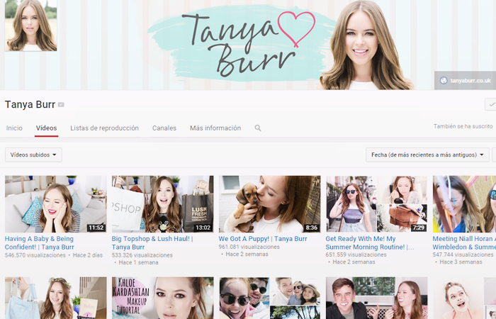The width and height of the screenshot is (496, 319).
Task: Click the Hace 3 semanas label
Action: (461, 262)
